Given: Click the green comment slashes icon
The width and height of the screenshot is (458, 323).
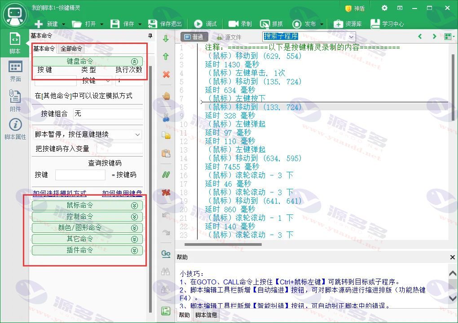Looking at the screenshot, I should (x=166, y=175).
